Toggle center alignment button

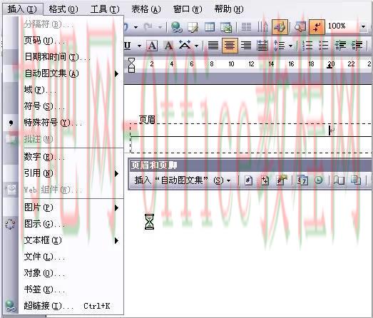pyautogui.click(x=230, y=45)
